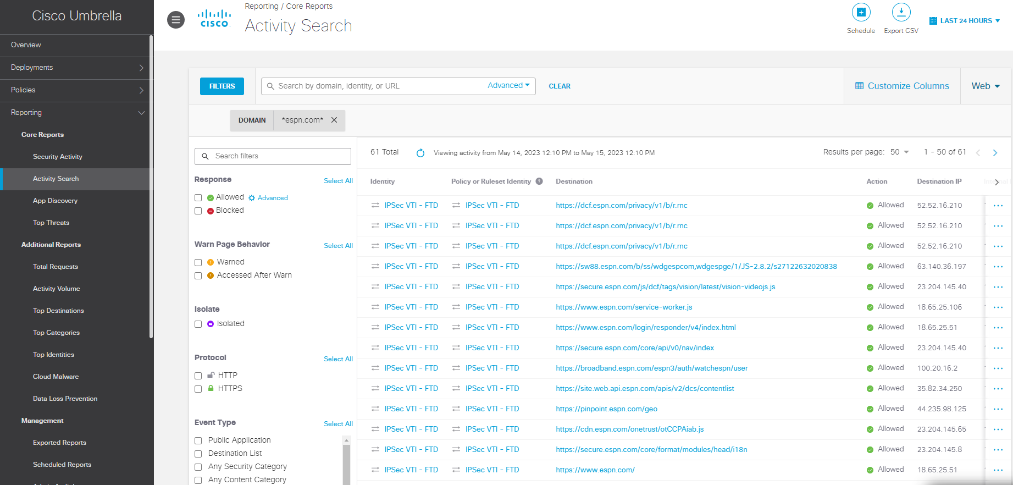The image size is (1013, 485).
Task: Open row actions for login/responder index.html row
Action: [998, 328]
